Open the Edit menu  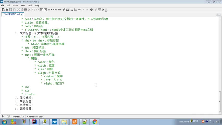pyautogui.click(x=9, y=5)
